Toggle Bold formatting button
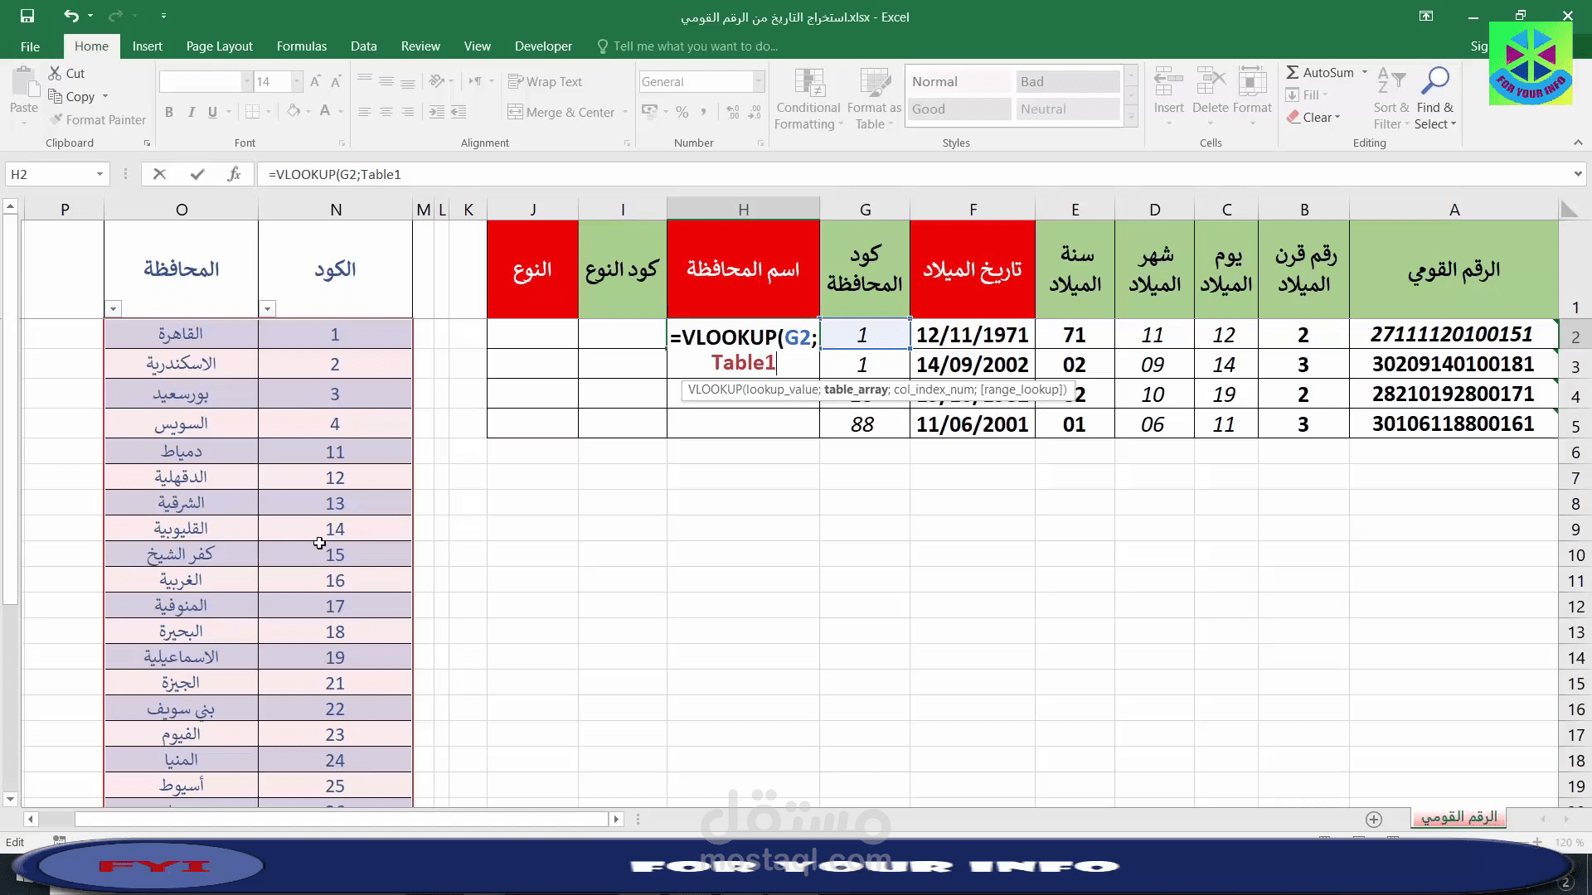The image size is (1592, 895). (169, 112)
